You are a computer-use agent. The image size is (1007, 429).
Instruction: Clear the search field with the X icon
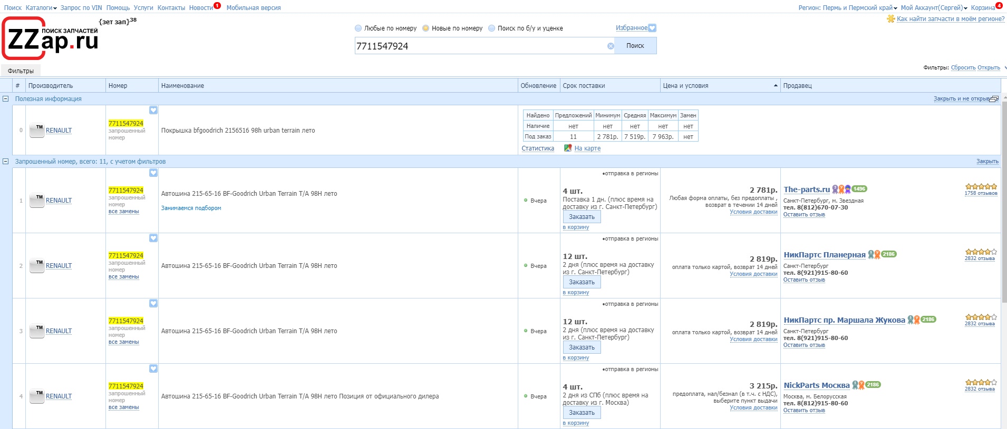coord(611,46)
